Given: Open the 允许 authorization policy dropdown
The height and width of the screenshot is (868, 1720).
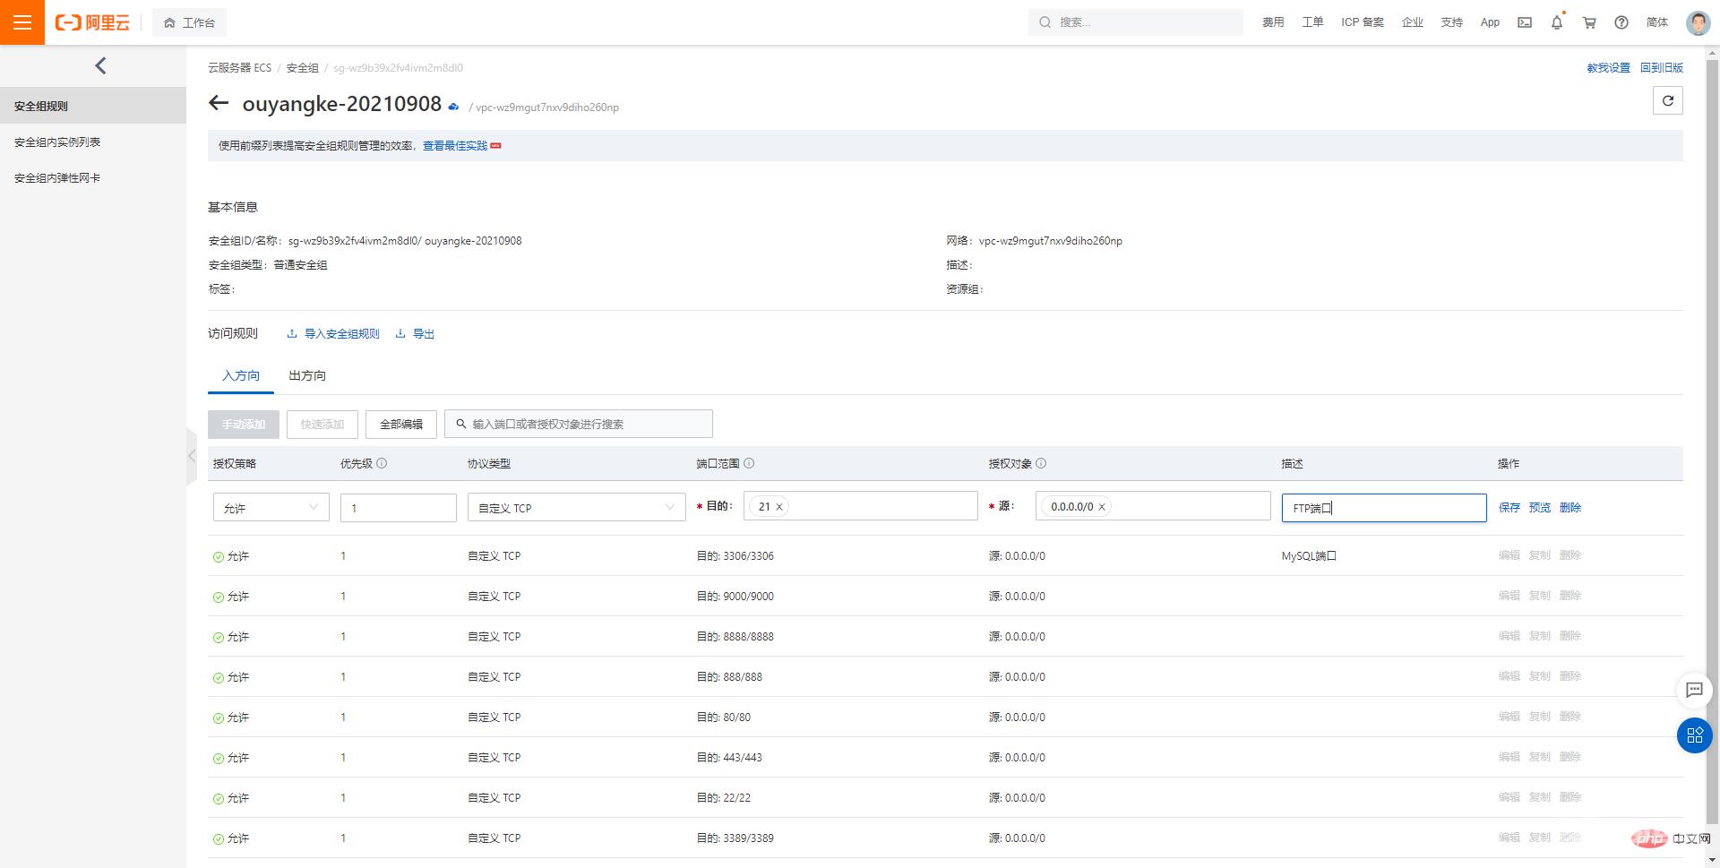Looking at the screenshot, I should click(x=271, y=508).
